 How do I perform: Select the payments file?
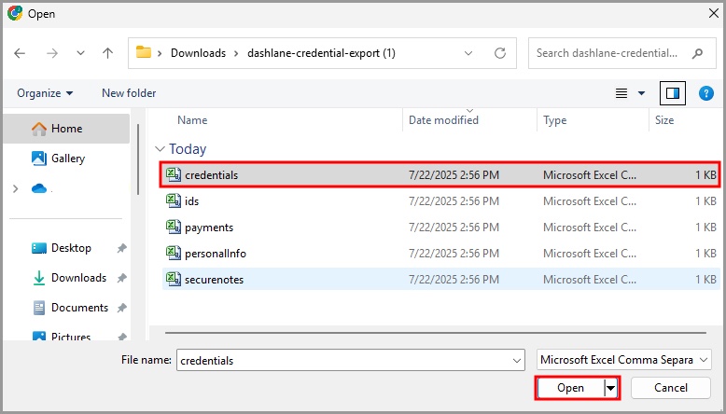click(x=440, y=228)
